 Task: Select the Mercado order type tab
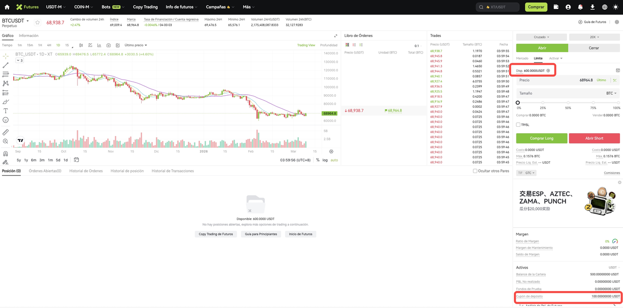tap(522, 58)
